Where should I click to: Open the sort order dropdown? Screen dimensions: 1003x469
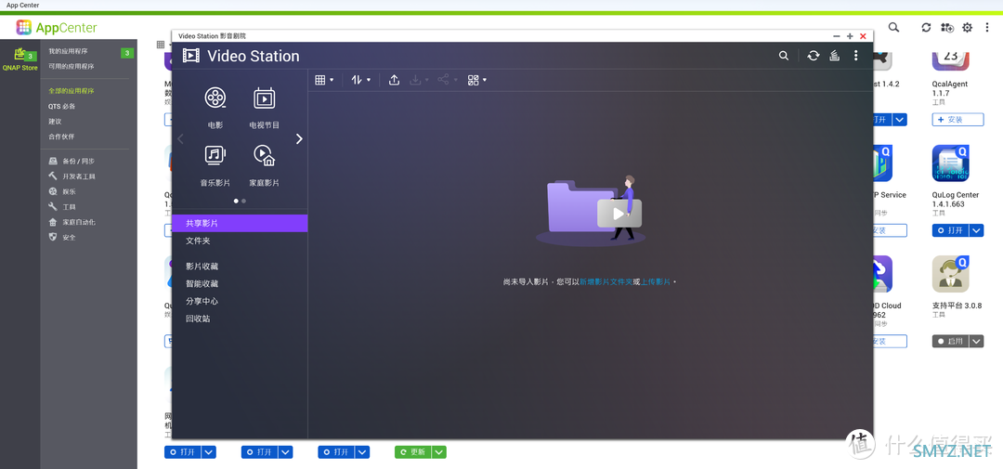tap(360, 80)
